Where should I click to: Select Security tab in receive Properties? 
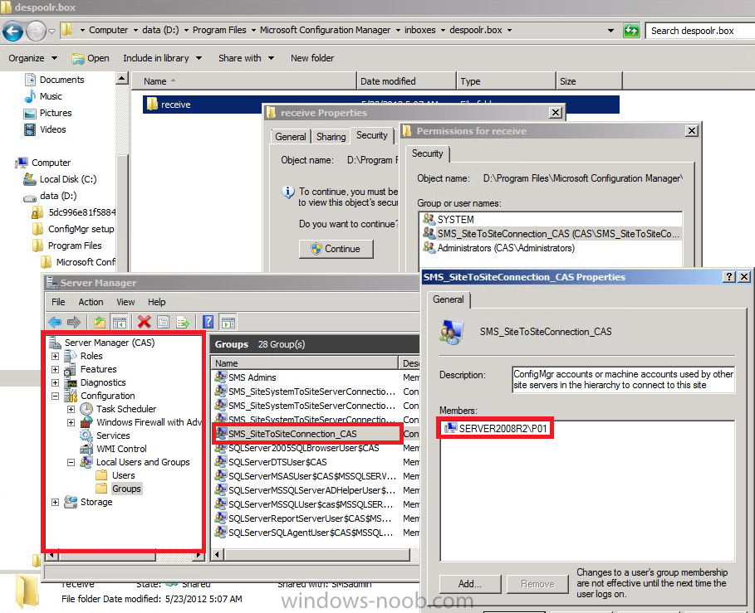tap(372, 135)
